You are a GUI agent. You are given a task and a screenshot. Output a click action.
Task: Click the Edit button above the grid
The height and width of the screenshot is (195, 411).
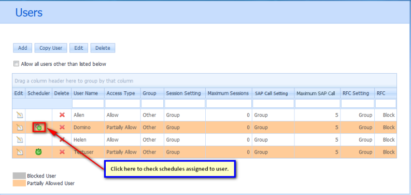(x=79, y=48)
